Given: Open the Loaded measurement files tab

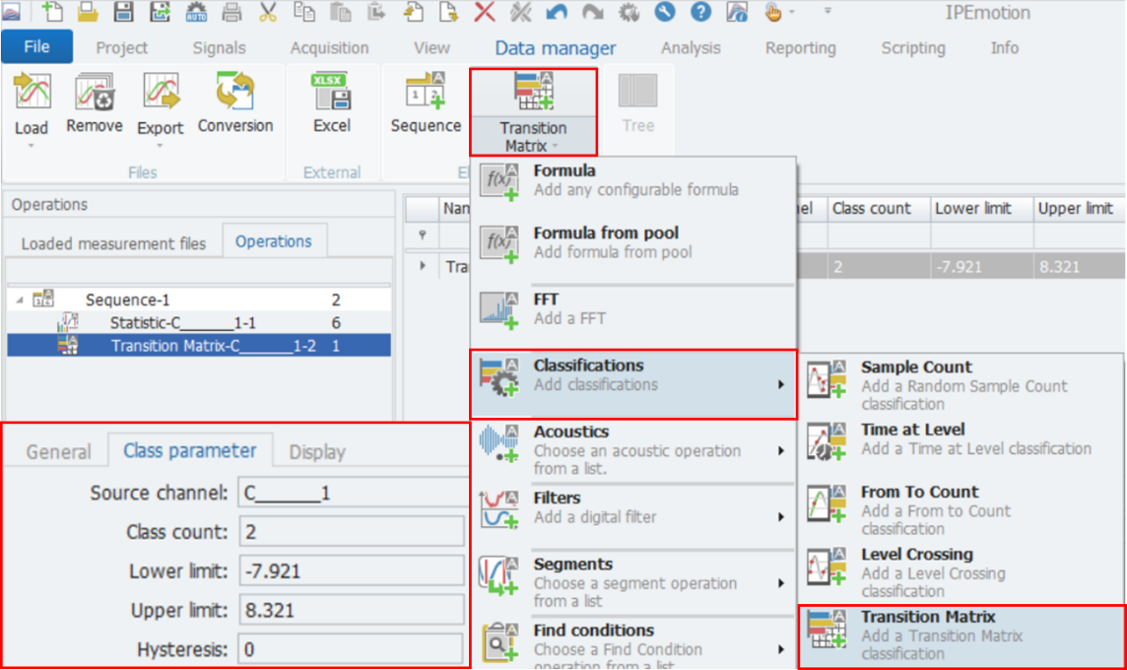Looking at the screenshot, I should click(x=113, y=243).
